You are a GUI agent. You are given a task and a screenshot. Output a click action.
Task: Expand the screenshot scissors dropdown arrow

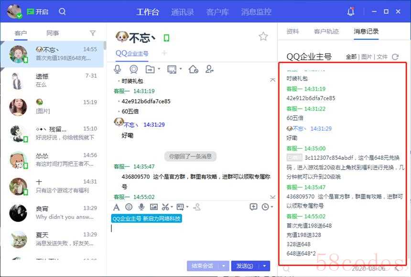(172, 207)
